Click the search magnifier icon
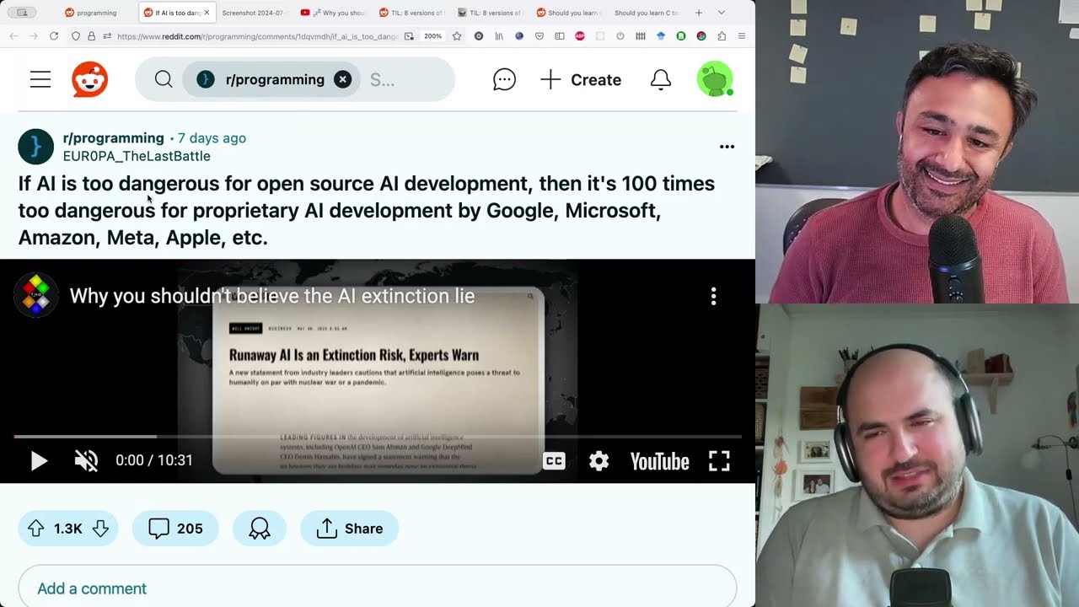This screenshot has height=607, width=1079. (x=164, y=79)
